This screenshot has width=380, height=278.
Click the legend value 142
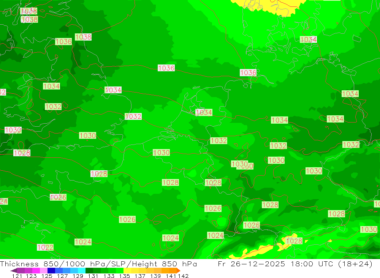pyautogui.click(x=183, y=276)
